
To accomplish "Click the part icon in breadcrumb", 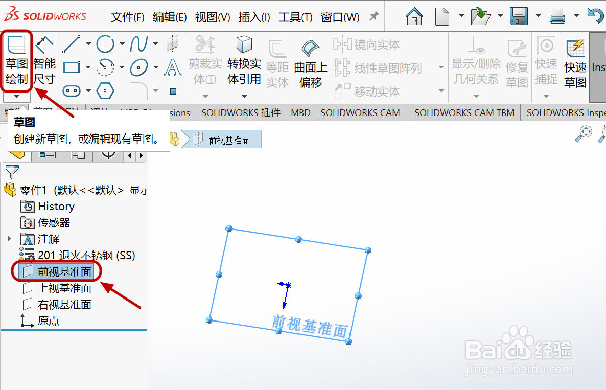I will tap(175, 140).
